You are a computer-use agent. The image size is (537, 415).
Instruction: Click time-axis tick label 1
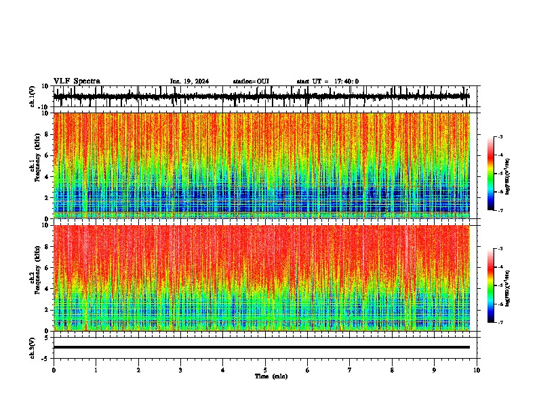click(x=96, y=370)
